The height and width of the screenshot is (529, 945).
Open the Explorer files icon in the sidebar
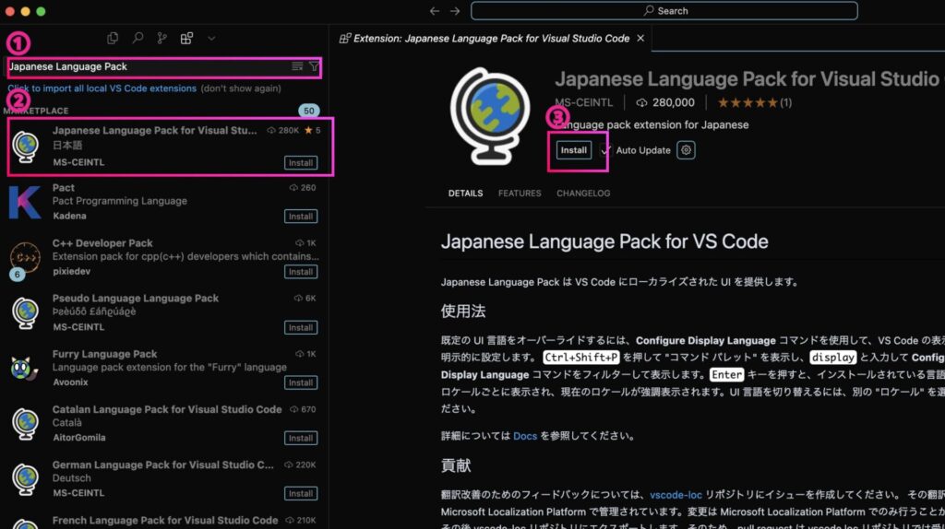[x=112, y=38]
